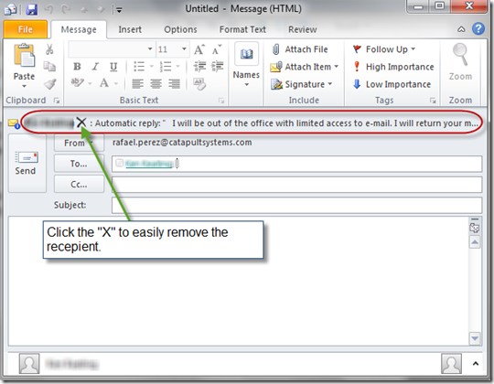This screenshot has width=494, height=384.
Task: Mark message as High Importance
Action: (x=392, y=67)
